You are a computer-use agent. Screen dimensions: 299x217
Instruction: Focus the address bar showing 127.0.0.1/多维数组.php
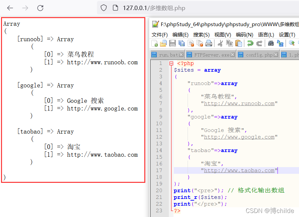(x=198, y=8)
